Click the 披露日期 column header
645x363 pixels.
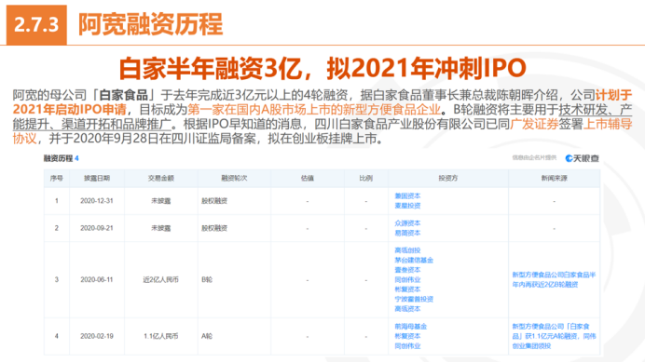[97, 178]
